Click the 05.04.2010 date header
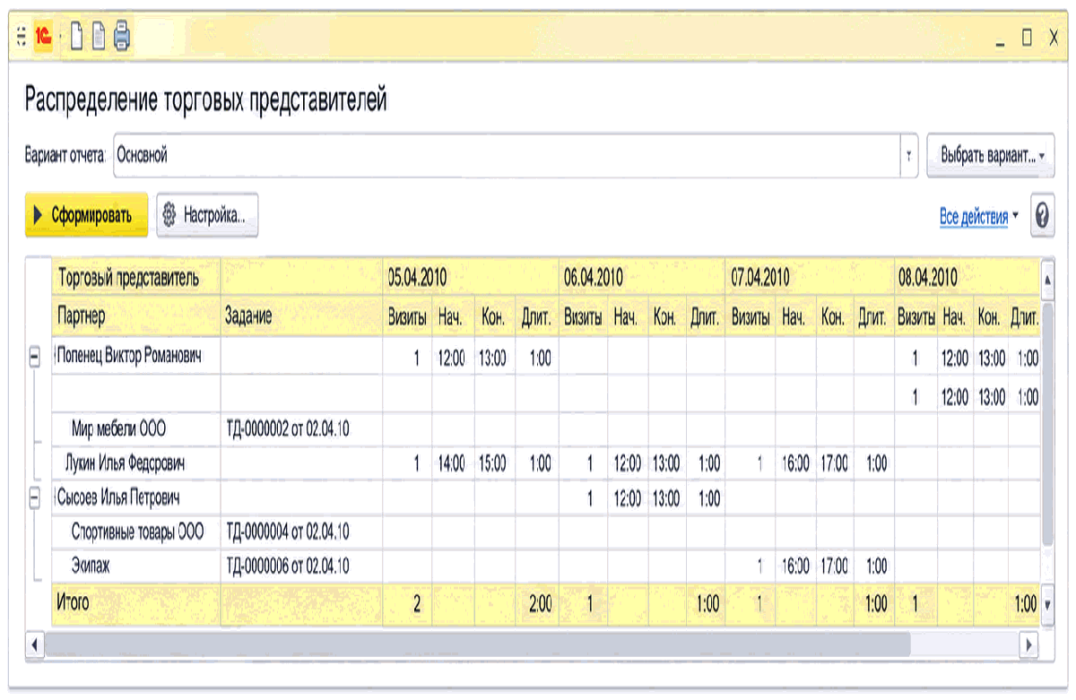The image size is (1076, 700). pyautogui.click(x=418, y=278)
